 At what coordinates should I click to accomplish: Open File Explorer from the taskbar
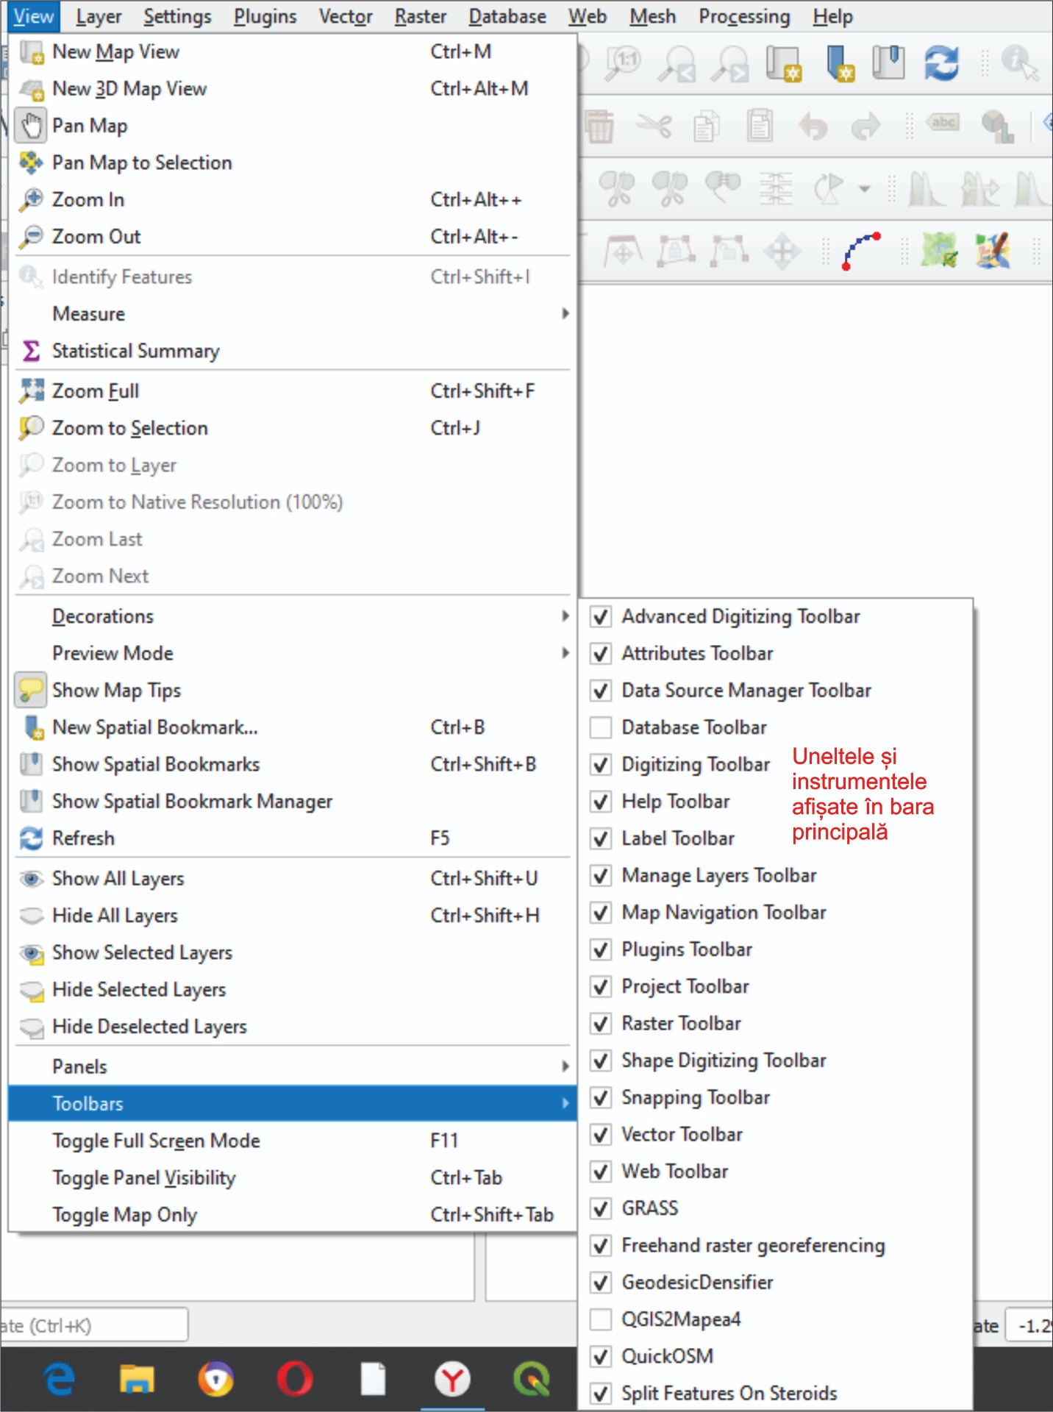pos(137,1380)
